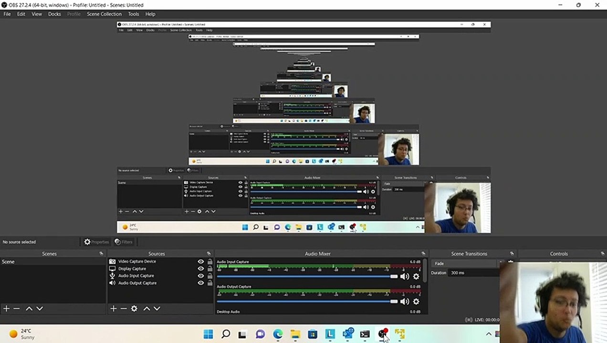This screenshot has width=607, height=343.
Task: Open the weather widget showing 24°C Sunny
Action: pyautogui.click(x=22, y=334)
